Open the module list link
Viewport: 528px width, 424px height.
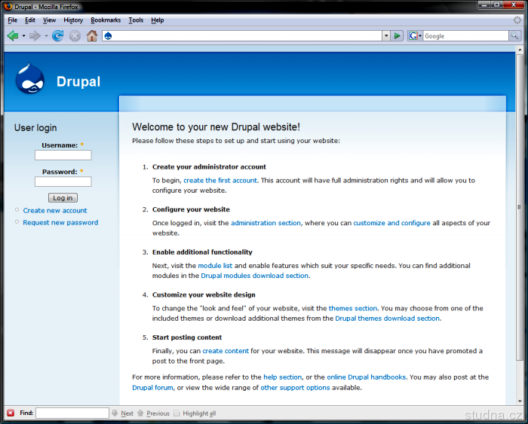pyautogui.click(x=215, y=266)
